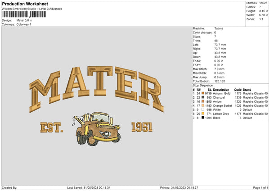Click the Height value 3.45 in
The width and height of the screenshot is (270, 191).
tap(263, 11)
